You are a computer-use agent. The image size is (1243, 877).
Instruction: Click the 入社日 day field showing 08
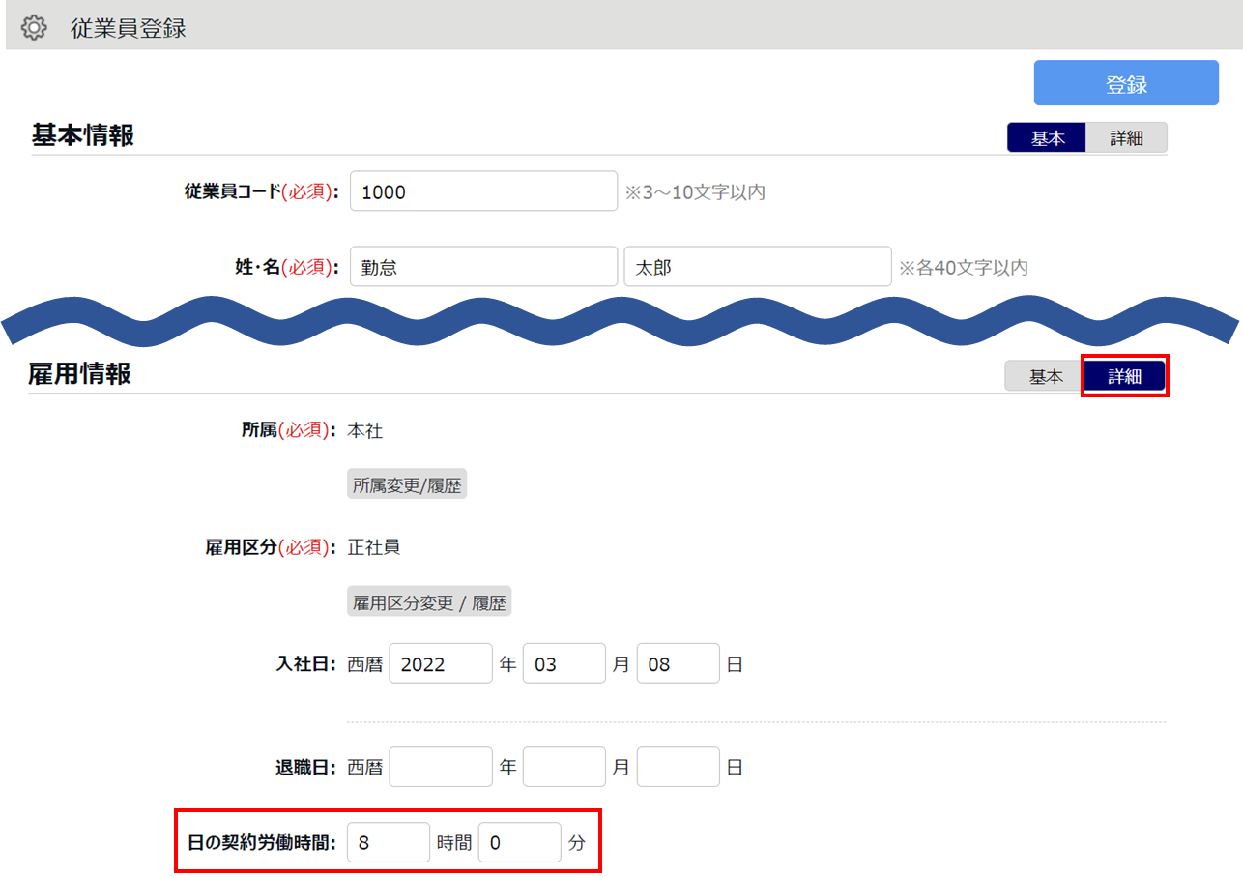pyautogui.click(x=678, y=664)
